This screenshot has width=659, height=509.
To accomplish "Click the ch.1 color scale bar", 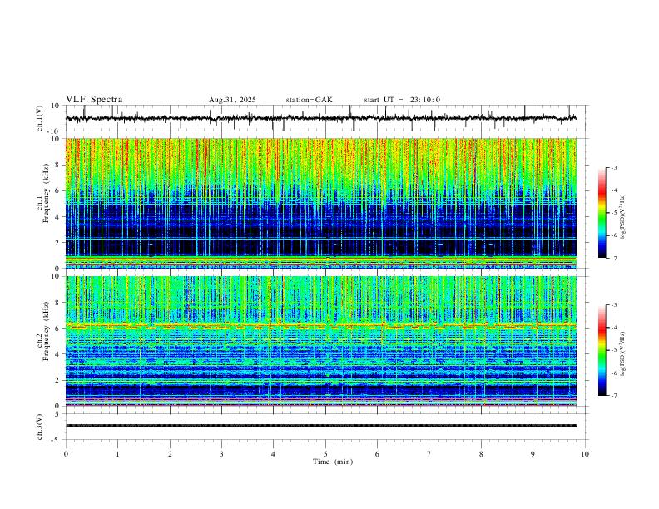I will pyautogui.click(x=602, y=213).
